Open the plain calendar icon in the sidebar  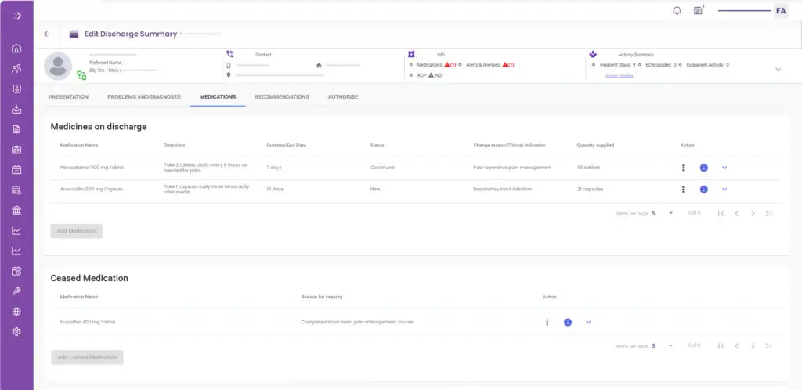pos(16,170)
